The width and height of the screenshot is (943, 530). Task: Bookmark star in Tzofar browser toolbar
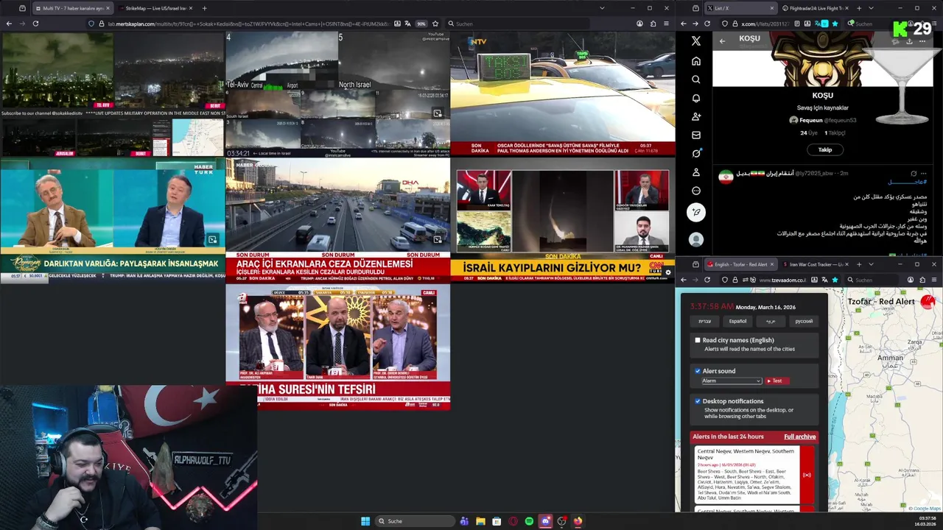[x=835, y=280]
